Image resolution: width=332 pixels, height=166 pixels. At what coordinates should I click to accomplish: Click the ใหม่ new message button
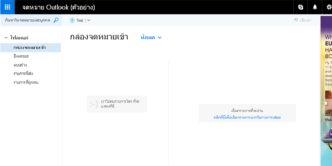tap(77, 20)
